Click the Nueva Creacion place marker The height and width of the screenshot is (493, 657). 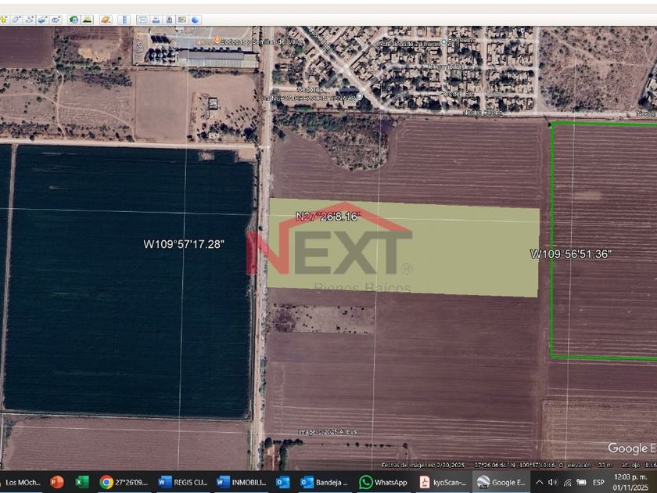(360, 97)
